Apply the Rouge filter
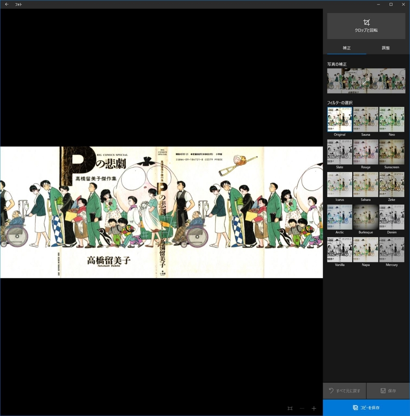Screen dimensions: 410x416 tap(366, 152)
